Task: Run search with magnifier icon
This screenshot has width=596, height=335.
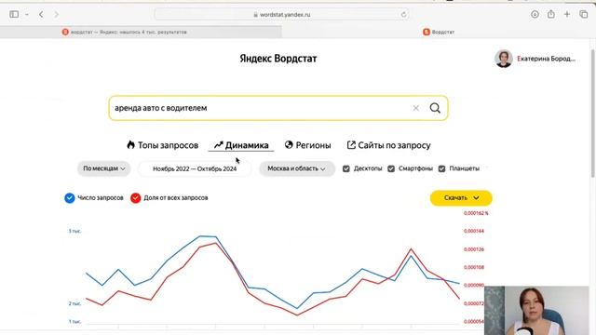Action: click(435, 108)
